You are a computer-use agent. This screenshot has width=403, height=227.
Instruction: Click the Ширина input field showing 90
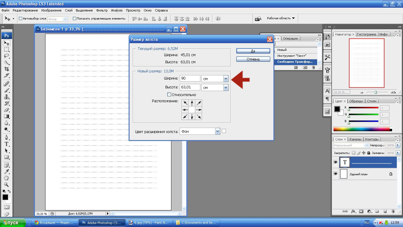pos(190,78)
